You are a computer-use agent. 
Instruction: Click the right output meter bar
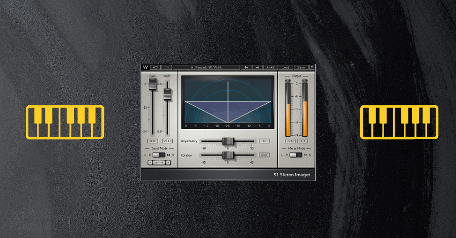click(305, 109)
